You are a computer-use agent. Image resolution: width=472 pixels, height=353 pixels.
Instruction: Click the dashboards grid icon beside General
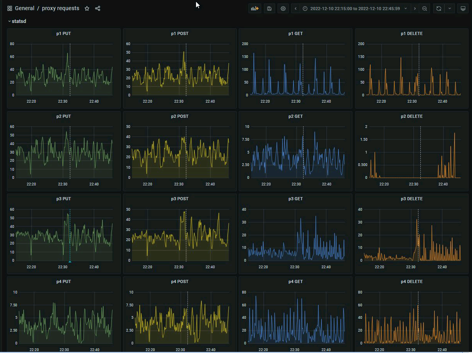(10, 9)
